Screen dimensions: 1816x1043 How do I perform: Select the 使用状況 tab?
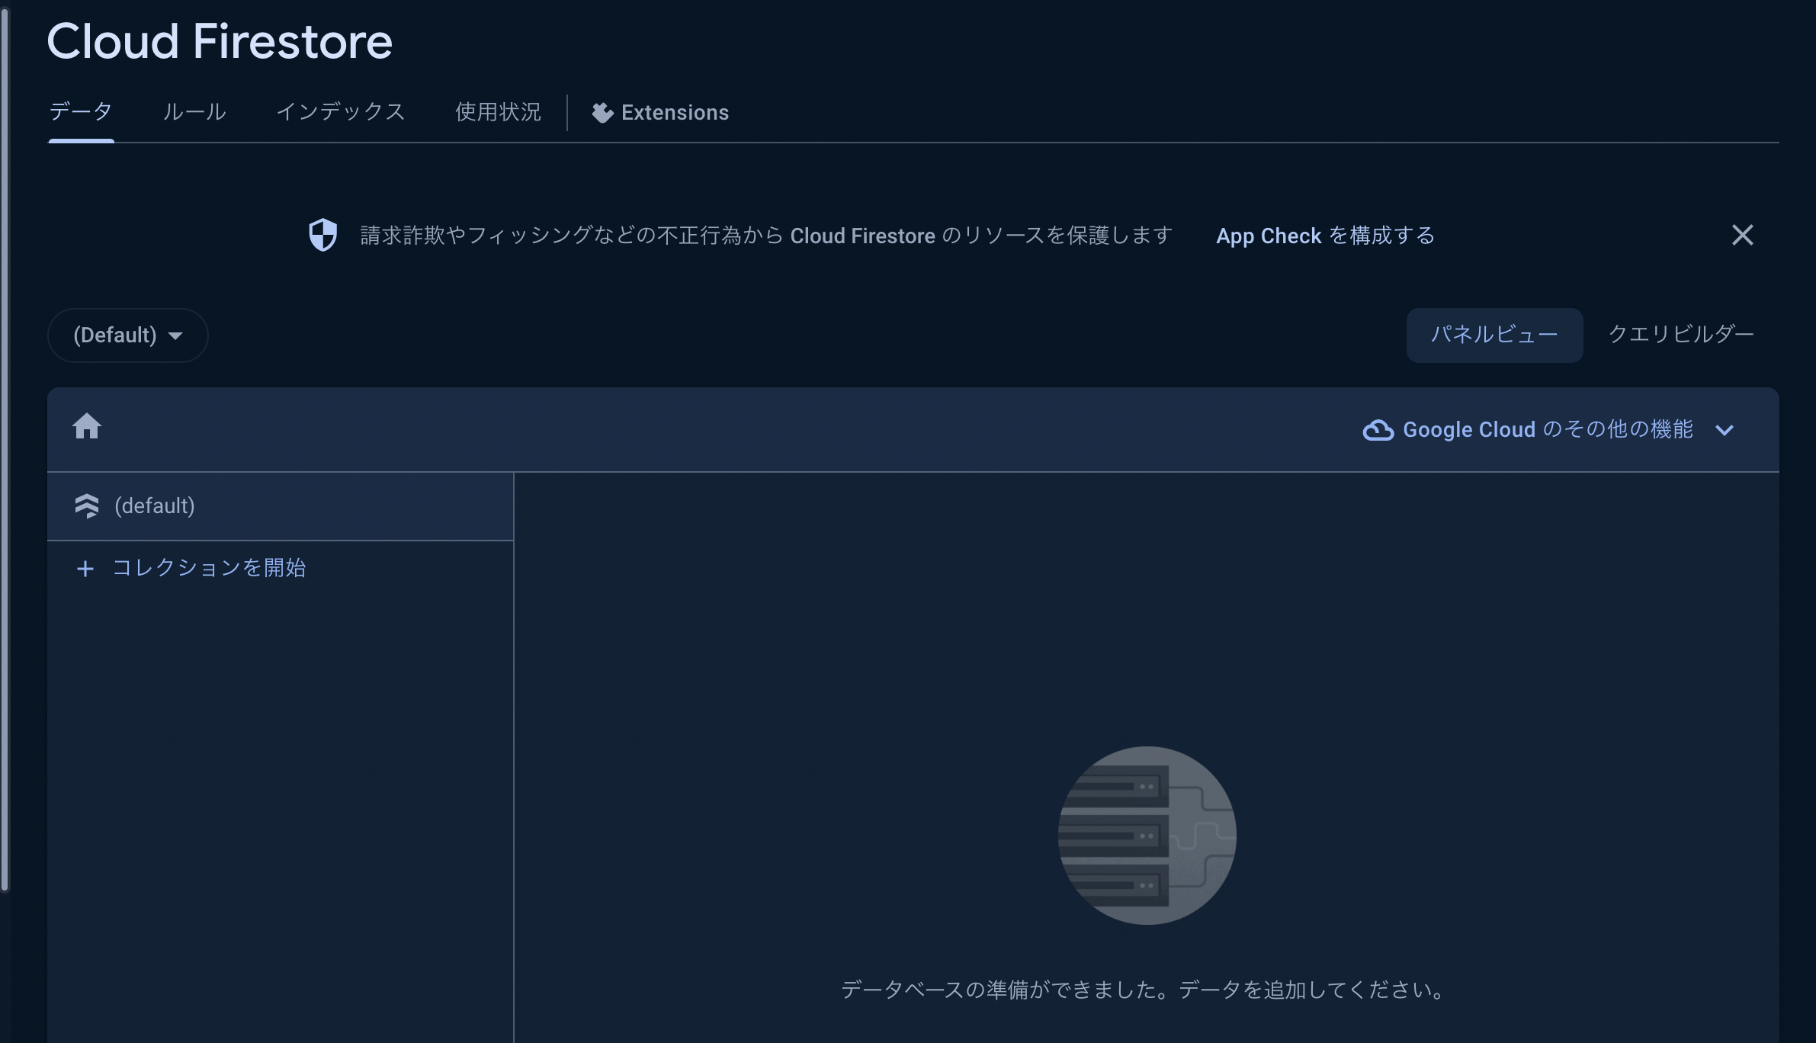(497, 111)
